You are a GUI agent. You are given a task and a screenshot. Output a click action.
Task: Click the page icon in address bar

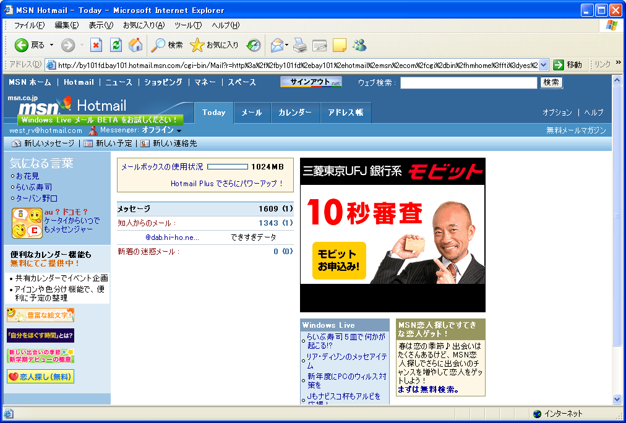coord(51,65)
